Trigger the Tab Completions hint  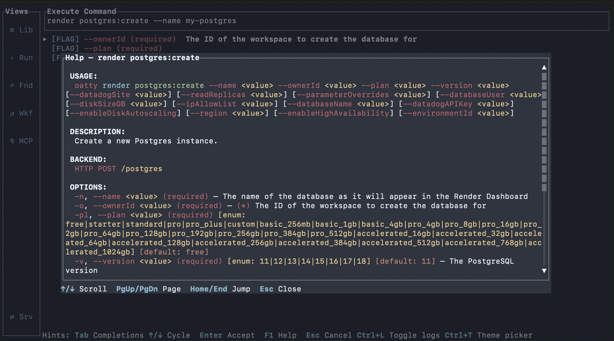pyautogui.click(x=109, y=335)
